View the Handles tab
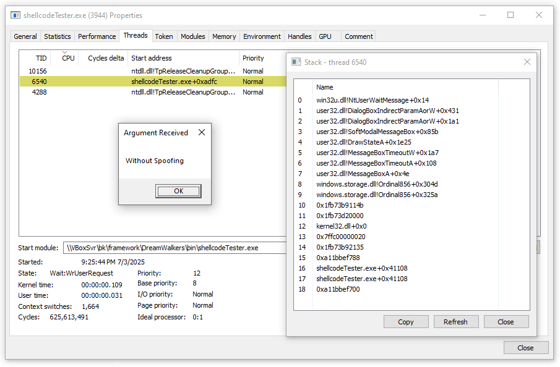The height and width of the screenshot is (367, 560). click(x=299, y=36)
